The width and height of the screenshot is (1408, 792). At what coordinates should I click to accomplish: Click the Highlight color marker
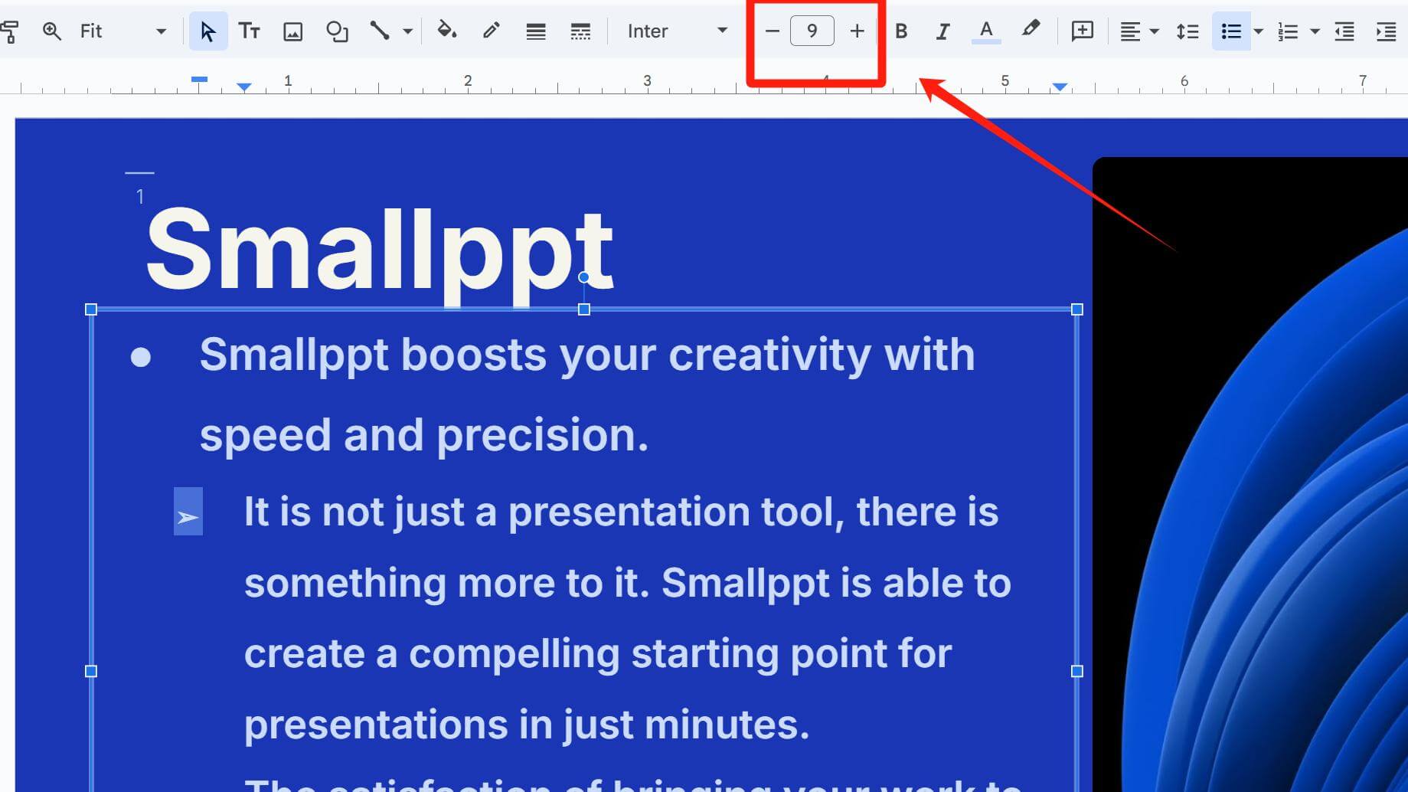point(1031,30)
